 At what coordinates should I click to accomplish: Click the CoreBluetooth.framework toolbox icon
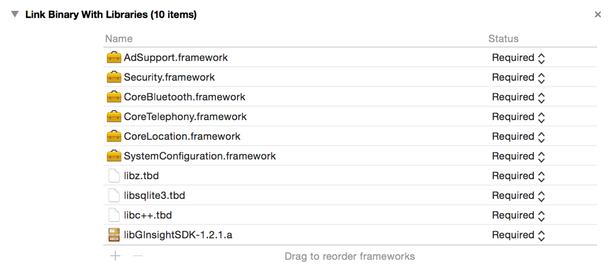[113, 97]
